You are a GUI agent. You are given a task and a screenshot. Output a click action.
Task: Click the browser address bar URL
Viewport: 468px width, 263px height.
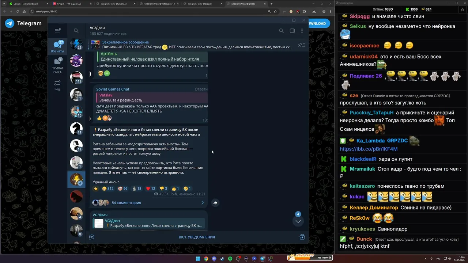(x=46, y=11)
